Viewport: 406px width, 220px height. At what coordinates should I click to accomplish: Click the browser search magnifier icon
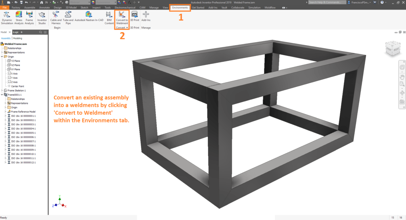click(x=40, y=32)
